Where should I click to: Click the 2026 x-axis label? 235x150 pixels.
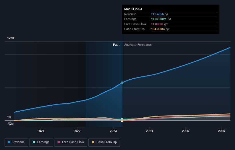(222, 131)
